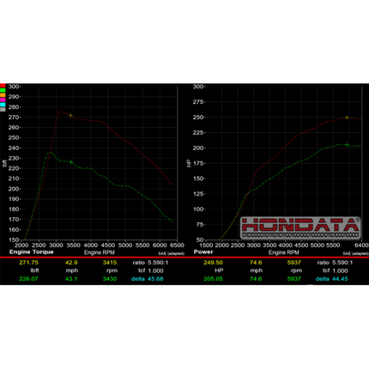Select the orange run color swatch
Screen dimensions: 369x369
3,95
